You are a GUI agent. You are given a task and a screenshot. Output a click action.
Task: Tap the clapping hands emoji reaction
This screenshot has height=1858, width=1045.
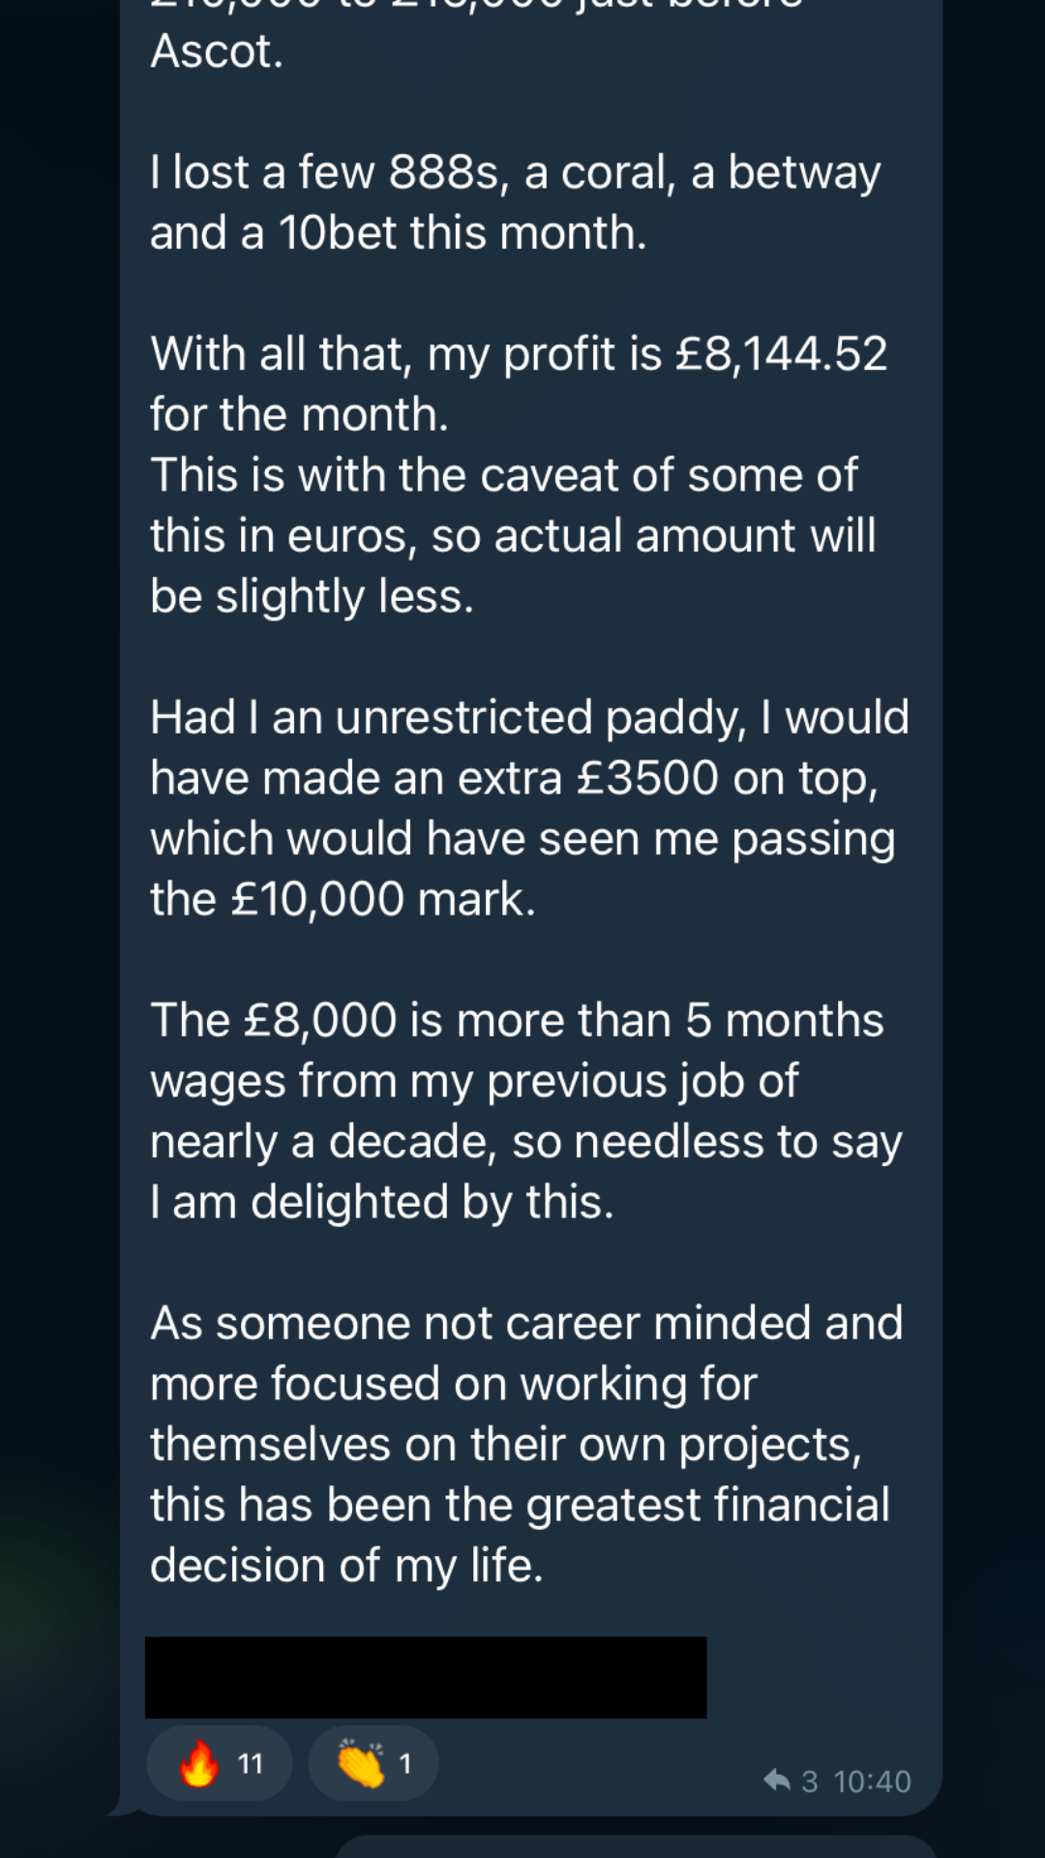pyautogui.click(x=360, y=1763)
